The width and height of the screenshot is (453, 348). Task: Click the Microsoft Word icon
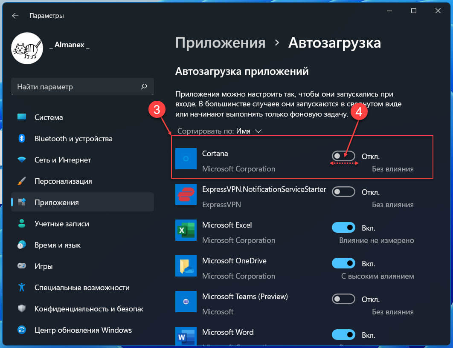(186, 336)
